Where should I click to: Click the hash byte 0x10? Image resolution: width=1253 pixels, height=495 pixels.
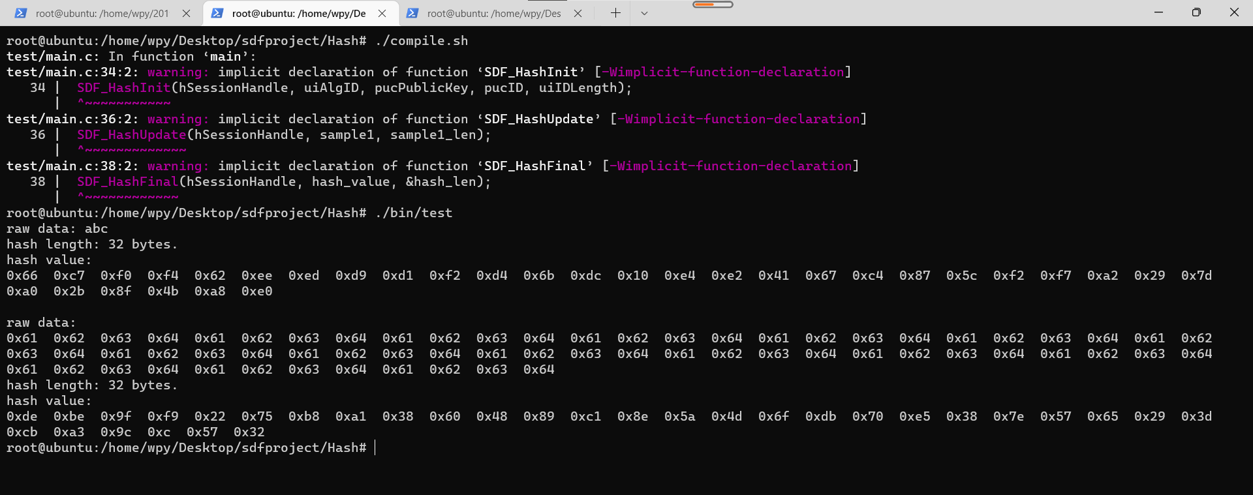pyautogui.click(x=633, y=275)
